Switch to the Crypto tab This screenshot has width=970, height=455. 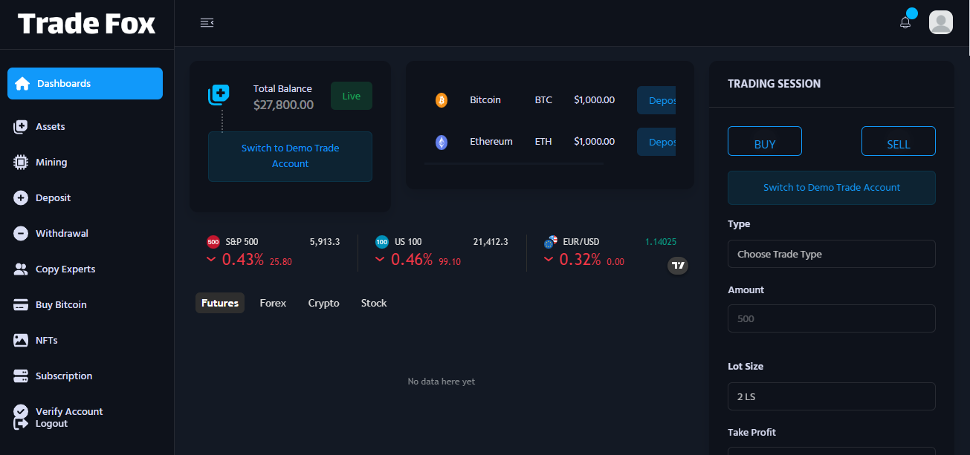pos(323,303)
